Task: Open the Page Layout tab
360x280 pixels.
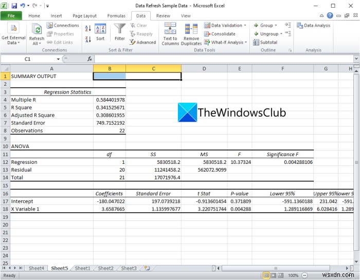Action: point(84,16)
